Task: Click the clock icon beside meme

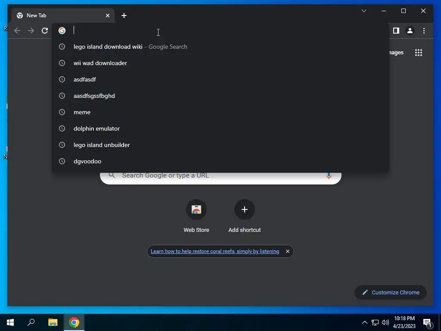Action: point(62,112)
